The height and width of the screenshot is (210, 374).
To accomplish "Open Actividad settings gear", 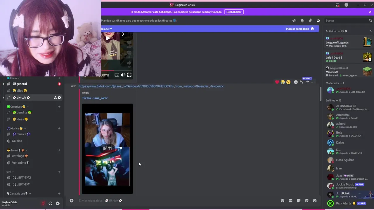I will tap(346, 31).
